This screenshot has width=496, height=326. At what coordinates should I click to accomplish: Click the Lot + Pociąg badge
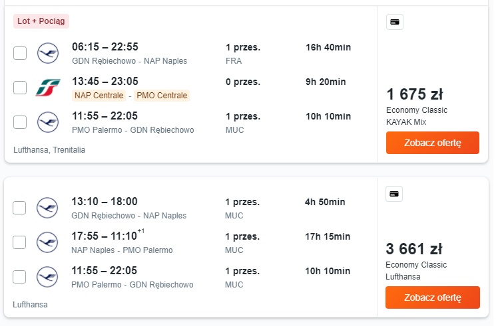click(x=41, y=21)
